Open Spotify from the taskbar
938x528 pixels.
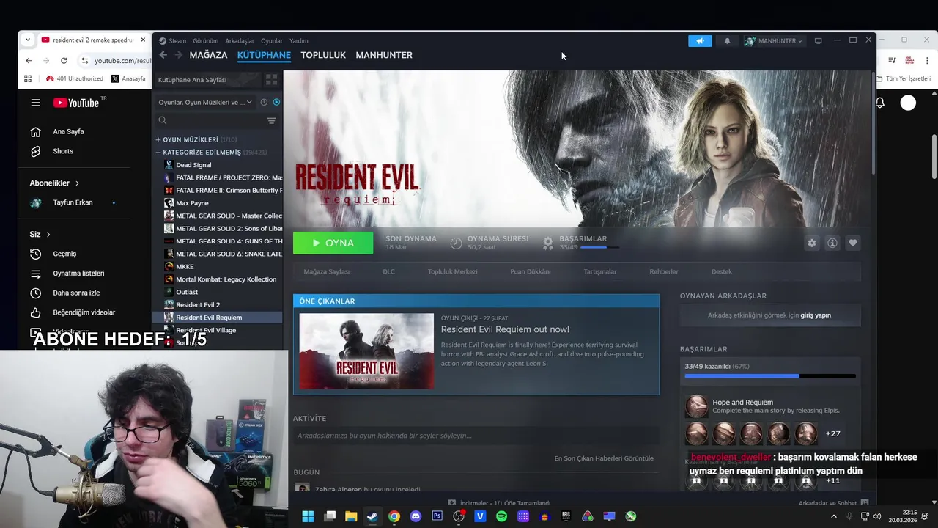click(x=501, y=516)
